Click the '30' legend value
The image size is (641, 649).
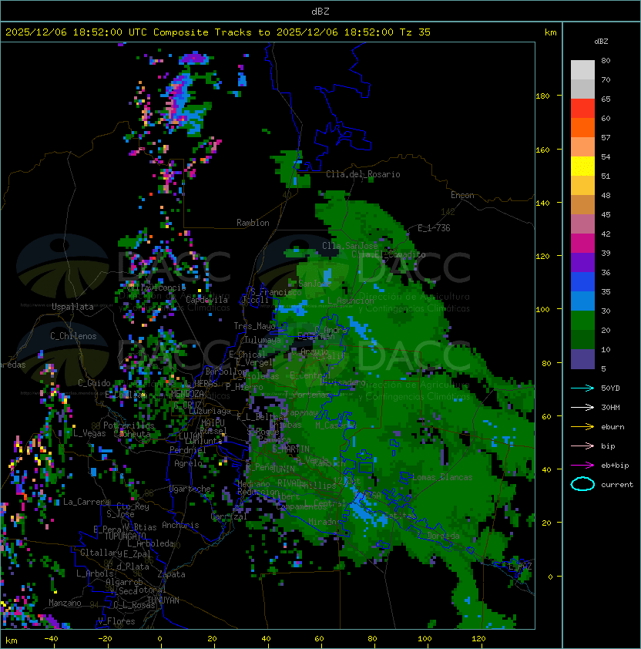(606, 311)
